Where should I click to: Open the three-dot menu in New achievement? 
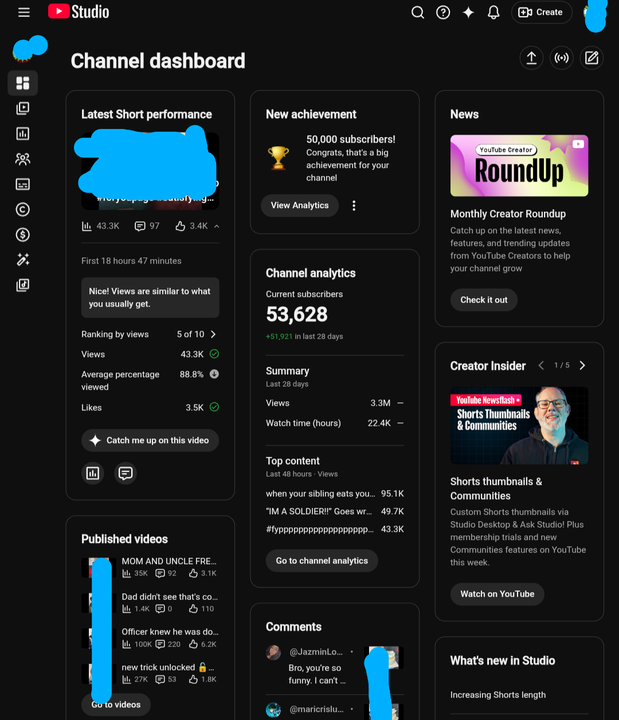click(x=354, y=205)
